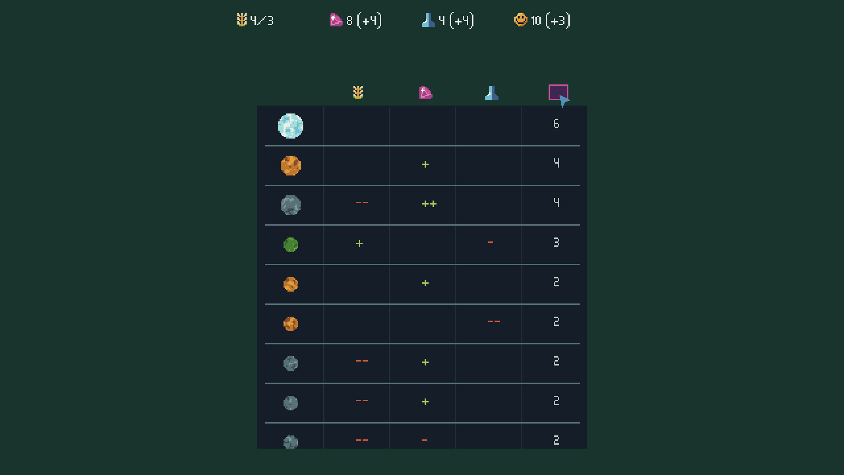Sort table by the pink mineral column header

425,93
